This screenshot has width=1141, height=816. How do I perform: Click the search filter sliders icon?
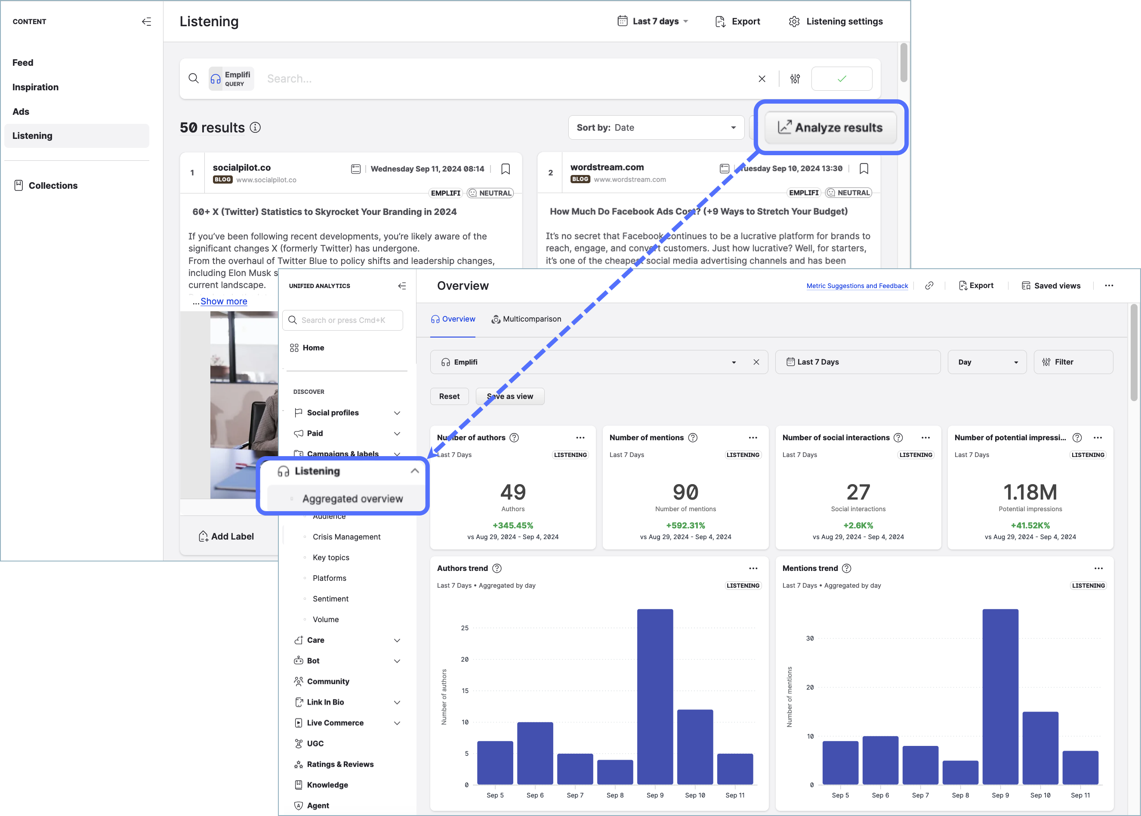(x=795, y=79)
